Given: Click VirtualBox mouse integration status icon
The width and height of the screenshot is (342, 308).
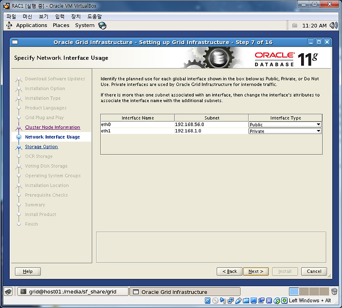Looking at the screenshot, I should tap(277, 300).
